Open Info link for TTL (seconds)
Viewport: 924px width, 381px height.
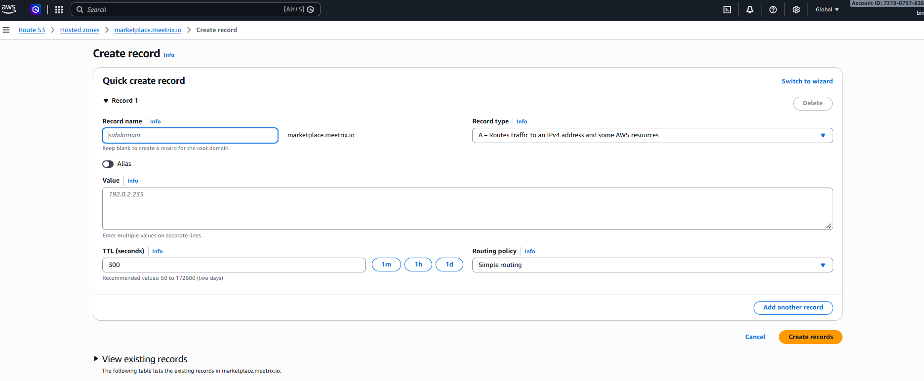tap(158, 251)
